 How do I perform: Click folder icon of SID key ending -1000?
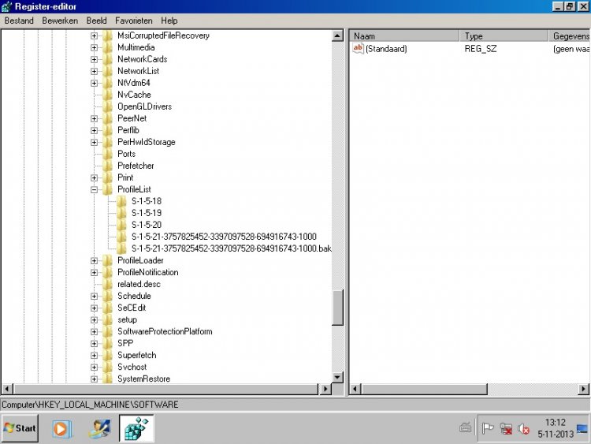pos(121,237)
